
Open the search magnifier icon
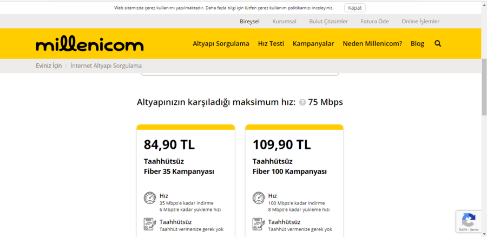click(x=438, y=43)
